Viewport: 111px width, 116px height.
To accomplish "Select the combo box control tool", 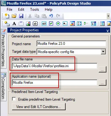I will click(94, 24).
